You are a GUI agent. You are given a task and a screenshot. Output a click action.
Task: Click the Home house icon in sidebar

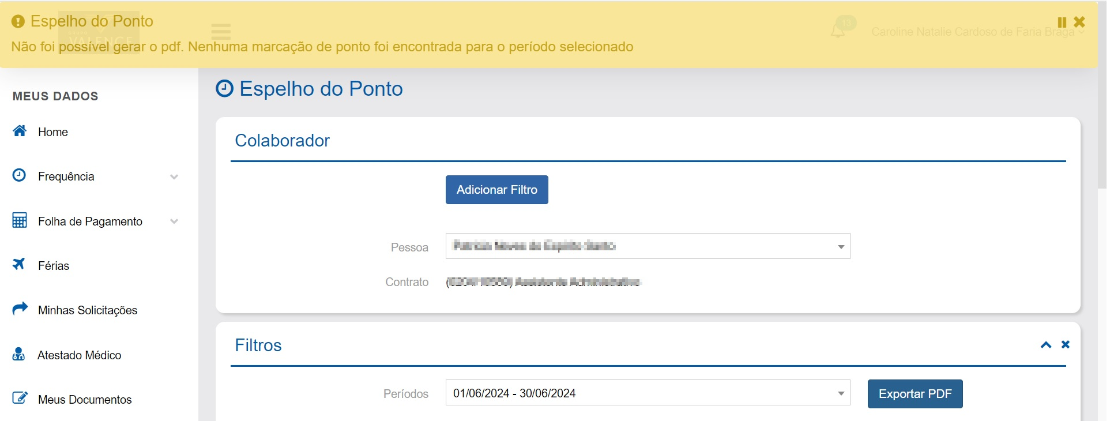[20, 131]
